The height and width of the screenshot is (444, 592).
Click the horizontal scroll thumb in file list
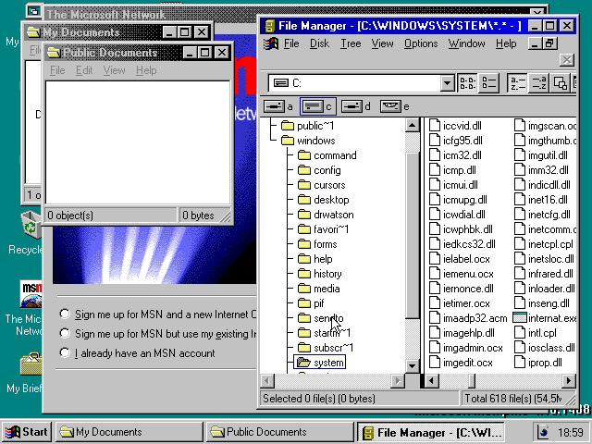coord(472,380)
